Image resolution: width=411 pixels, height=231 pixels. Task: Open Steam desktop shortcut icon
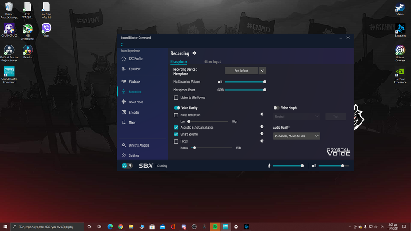pyautogui.click(x=400, y=8)
